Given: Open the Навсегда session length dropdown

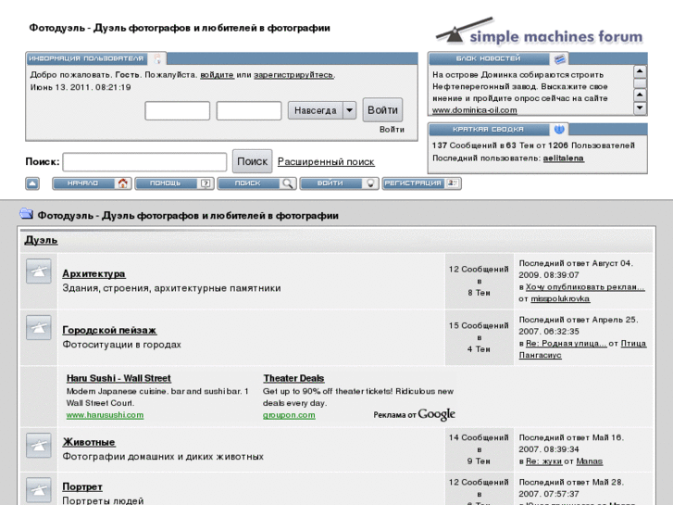Looking at the screenshot, I should pos(322,110).
